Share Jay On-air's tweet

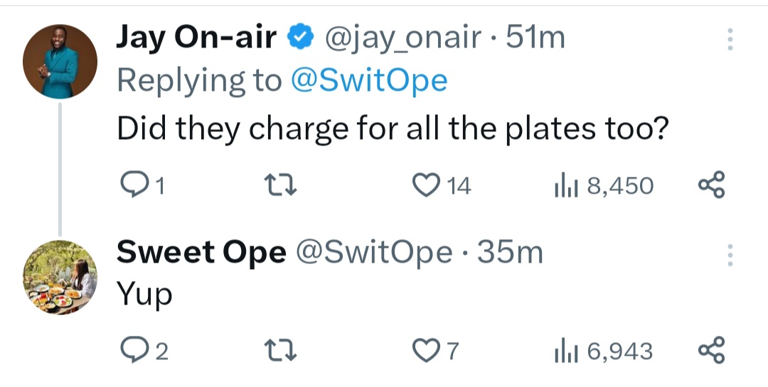(711, 185)
